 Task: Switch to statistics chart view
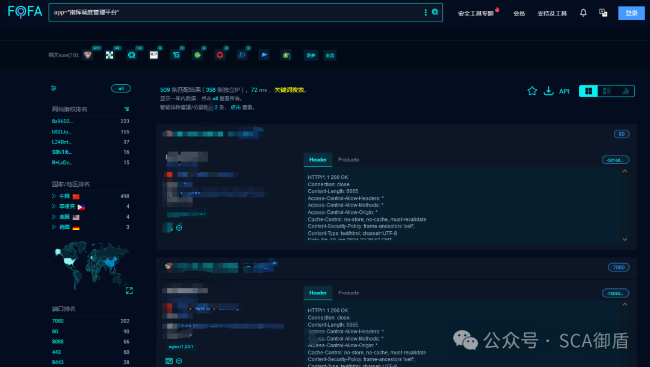coord(625,91)
